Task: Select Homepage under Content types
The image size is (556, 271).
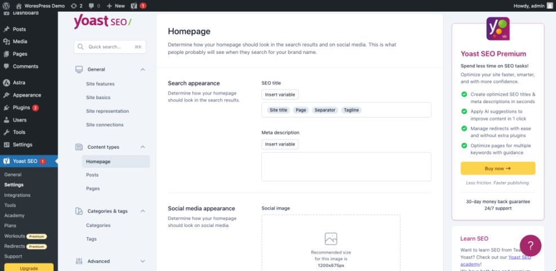Action: (x=115, y=161)
